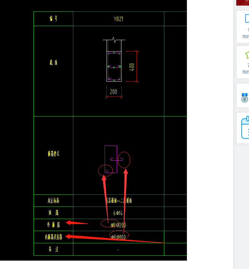Click the 内箍筋及拉筋 row label
The width and height of the screenshot is (249, 269).
[53, 237]
